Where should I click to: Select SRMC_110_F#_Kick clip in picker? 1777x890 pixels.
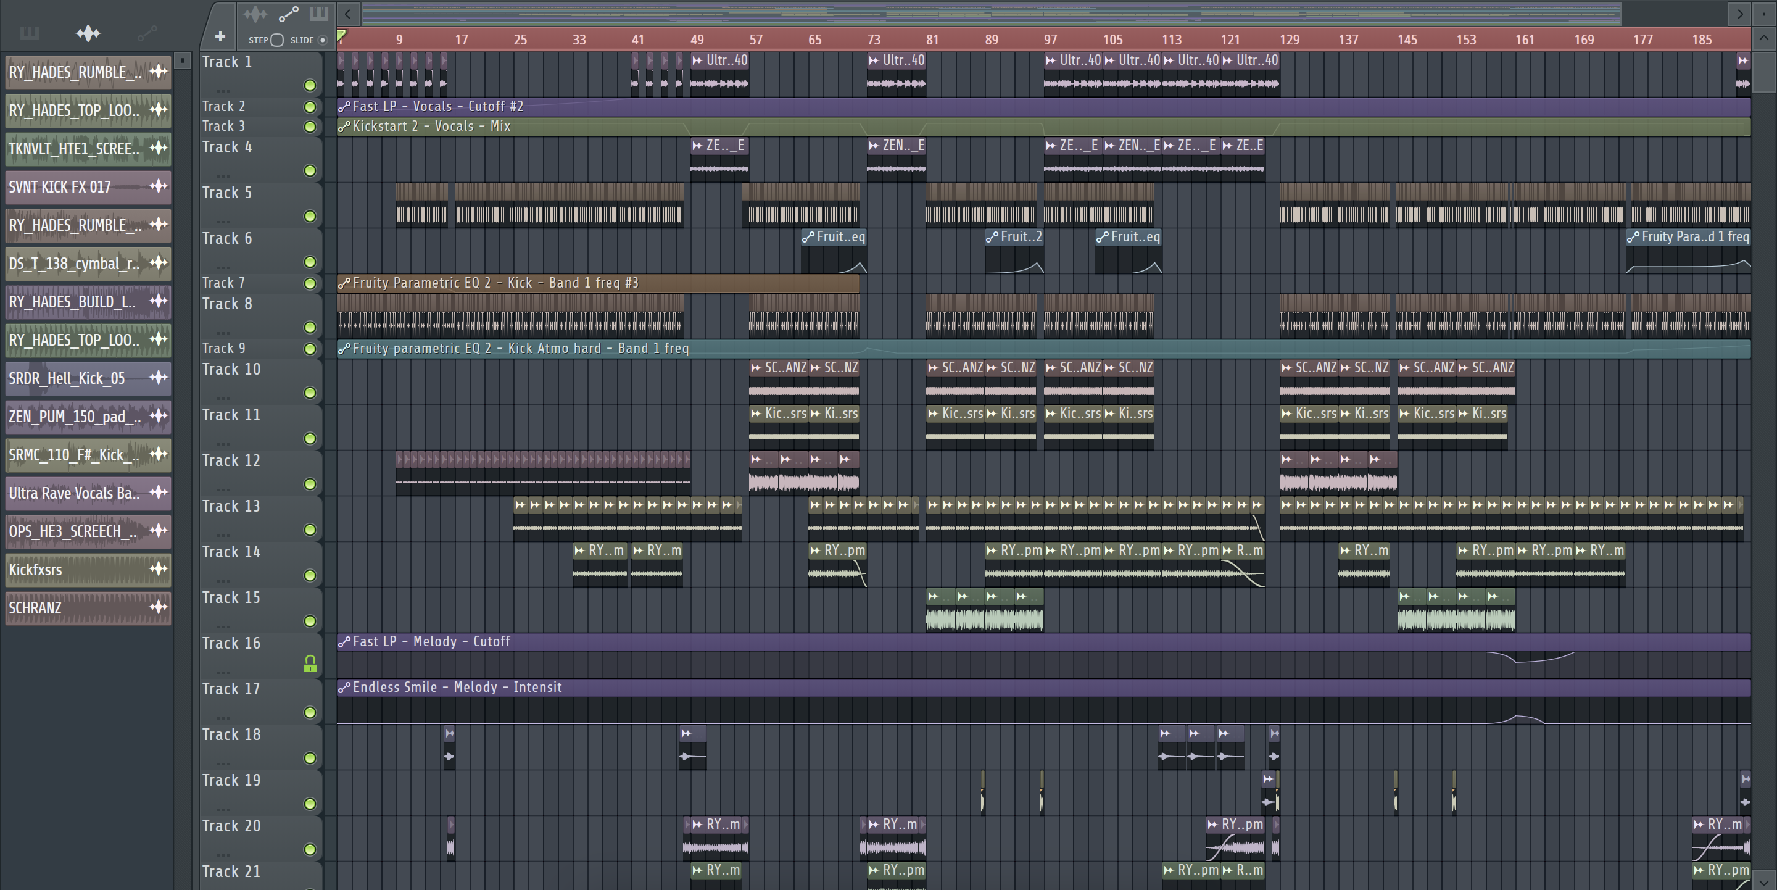[88, 455]
